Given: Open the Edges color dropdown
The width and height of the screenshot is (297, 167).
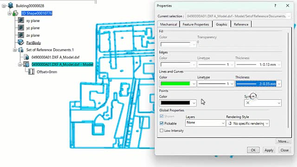Looking at the screenshot, I should 194,64.
